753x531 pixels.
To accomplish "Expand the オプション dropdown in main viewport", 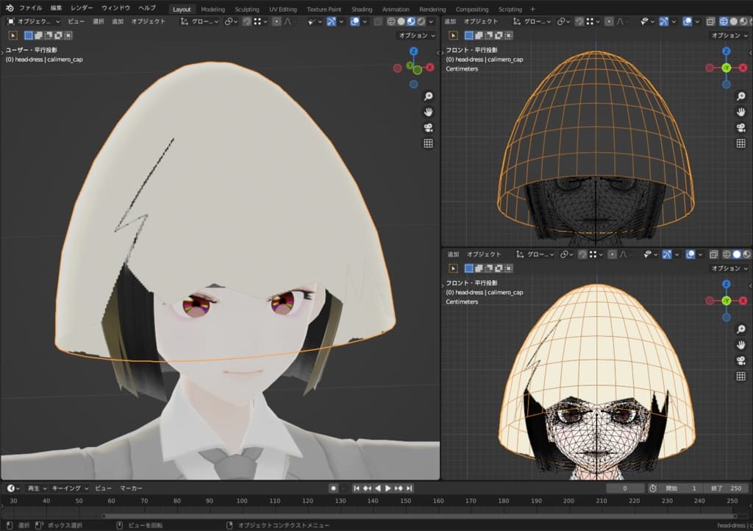I will pos(416,35).
